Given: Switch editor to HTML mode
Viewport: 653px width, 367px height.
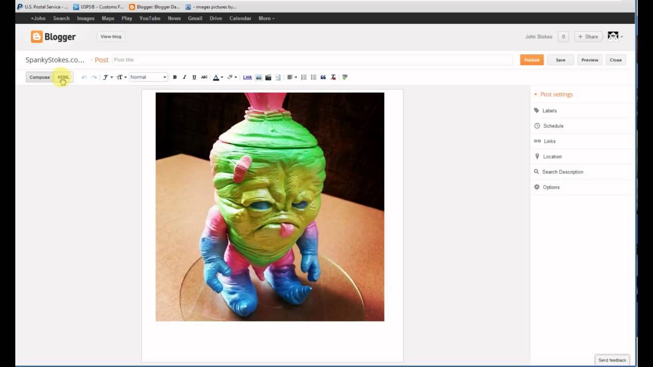Looking at the screenshot, I should 63,77.
